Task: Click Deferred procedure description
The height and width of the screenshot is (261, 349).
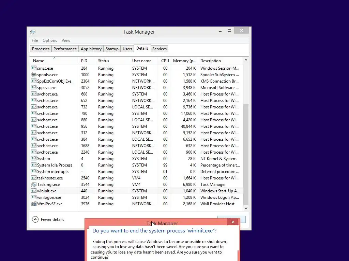Action: click(x=220, y=172)
